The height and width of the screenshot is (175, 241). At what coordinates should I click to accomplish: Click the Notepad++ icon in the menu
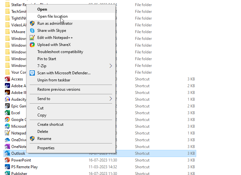coord(32,37)
